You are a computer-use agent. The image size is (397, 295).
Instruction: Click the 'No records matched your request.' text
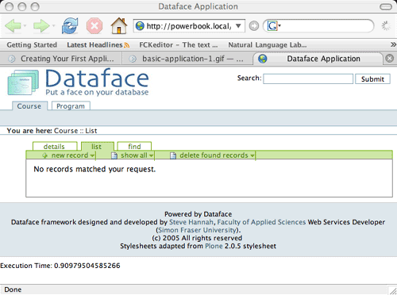pyautogui.click(x=94, y=169)
